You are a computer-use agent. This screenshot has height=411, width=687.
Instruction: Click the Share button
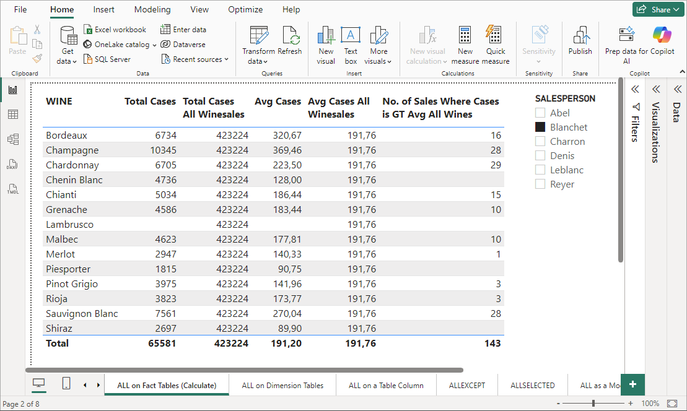click(x=658, y=10)
